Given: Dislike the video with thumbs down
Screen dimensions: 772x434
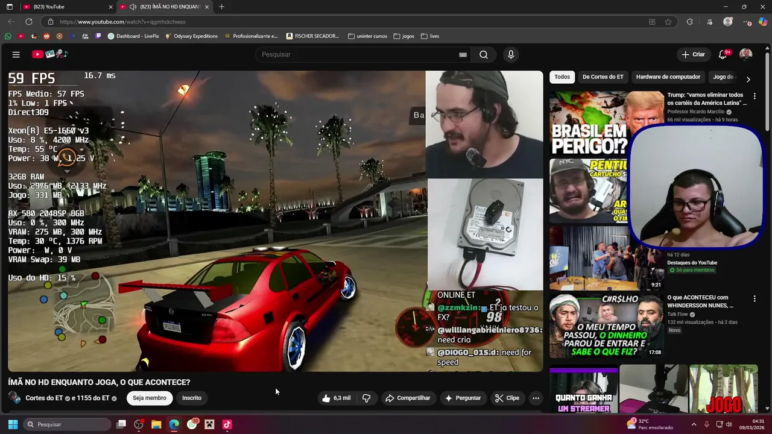Looking at the screenshot, I should point(366,398).
